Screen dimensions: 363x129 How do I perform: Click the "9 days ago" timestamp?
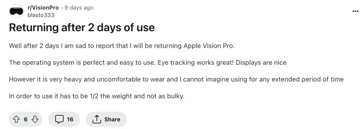coord(79,8)
